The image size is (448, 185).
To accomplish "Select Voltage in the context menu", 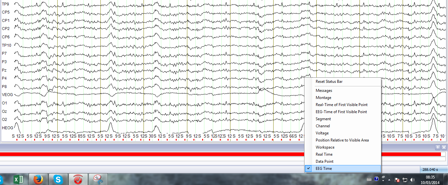I will (x=342, y=133).
